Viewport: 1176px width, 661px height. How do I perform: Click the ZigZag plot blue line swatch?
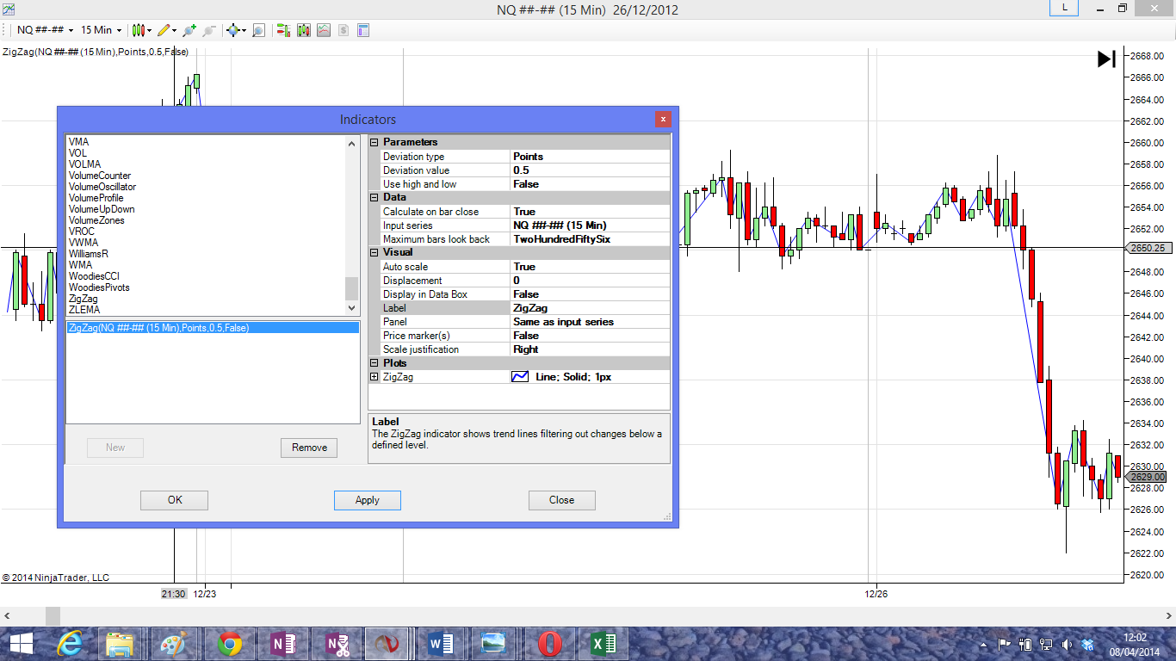tap(520, 377)
